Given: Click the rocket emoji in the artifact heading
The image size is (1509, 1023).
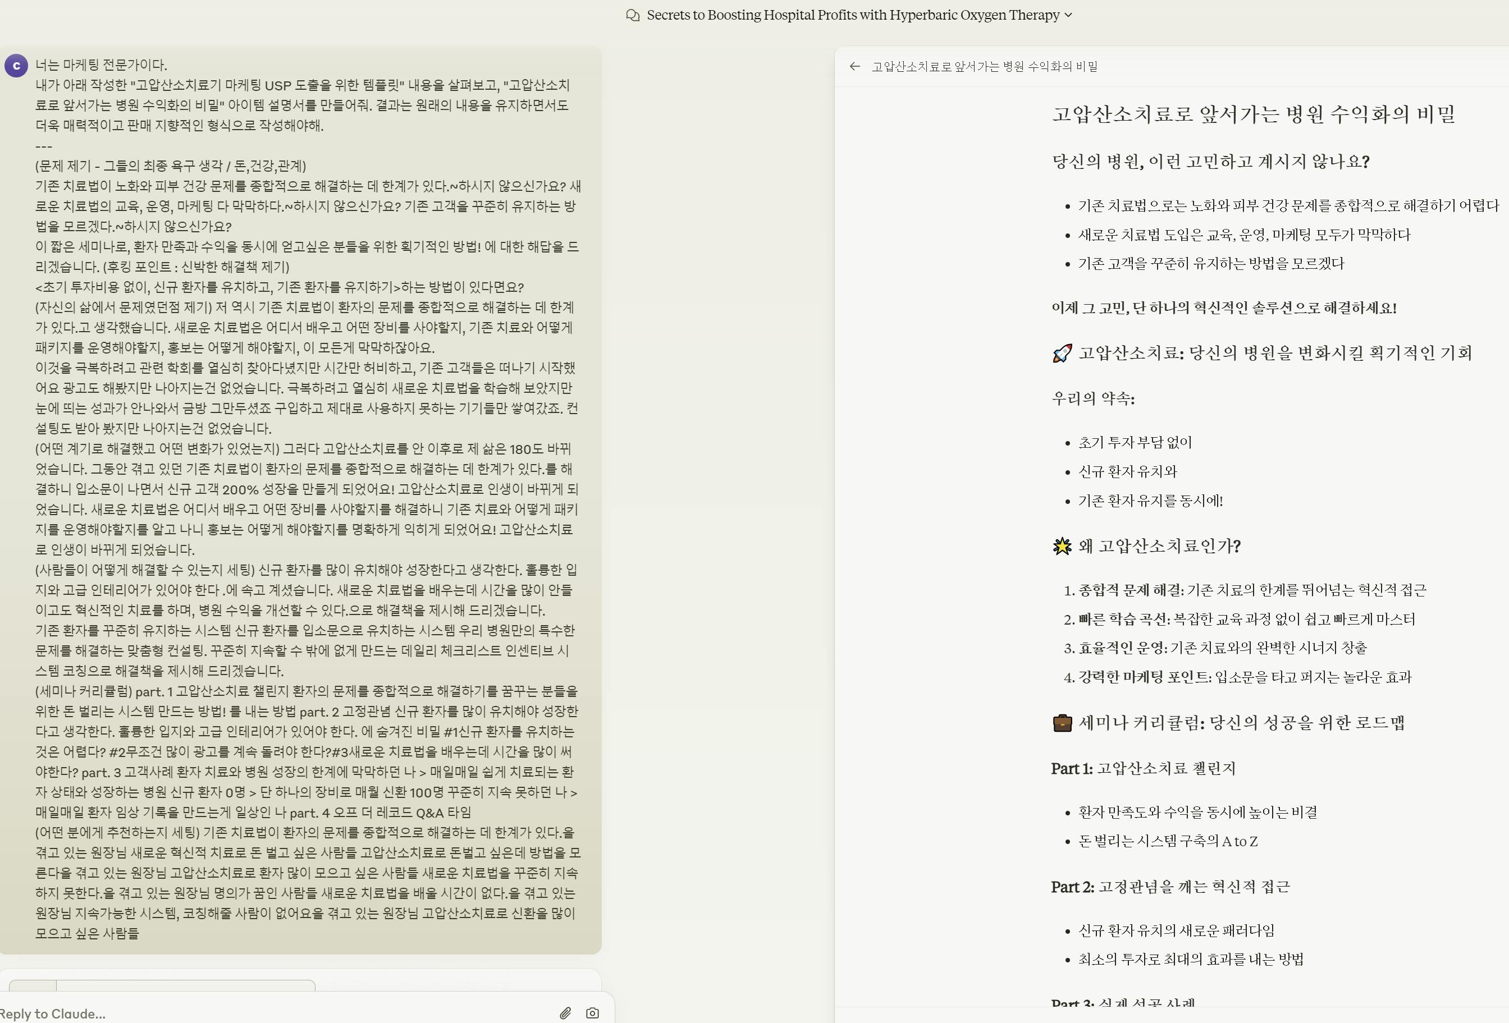Looking at the screenshot, I should 1062,353.
